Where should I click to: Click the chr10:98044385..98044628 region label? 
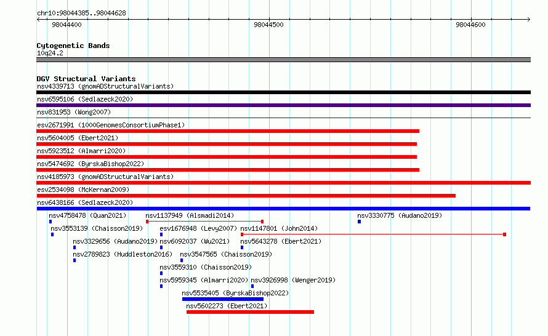point(81,14)
